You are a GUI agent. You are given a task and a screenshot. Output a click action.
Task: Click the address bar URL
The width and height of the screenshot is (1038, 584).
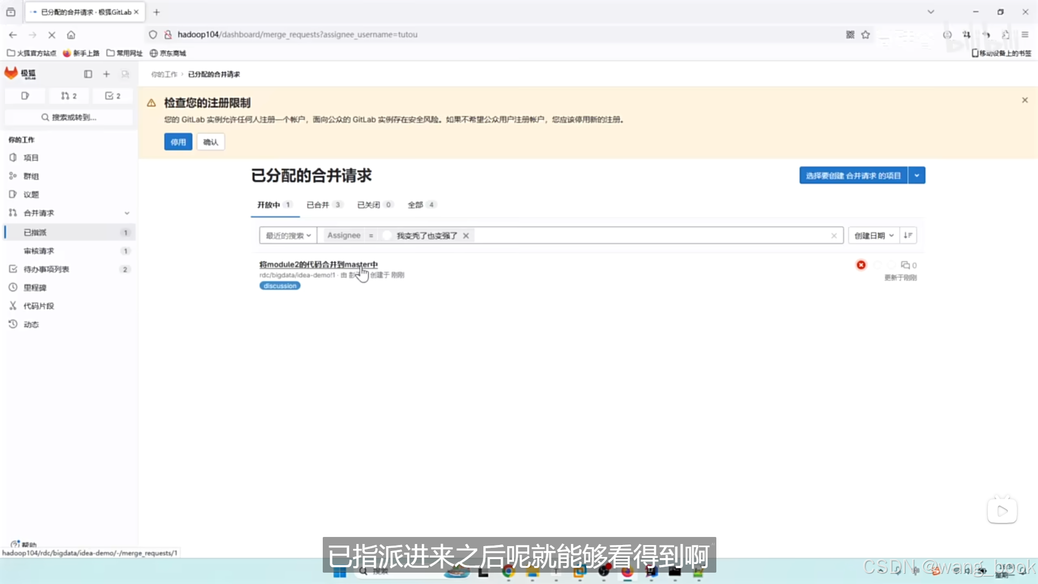coord(297,35)
